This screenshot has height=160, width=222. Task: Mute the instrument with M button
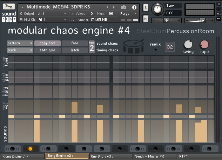146,19
